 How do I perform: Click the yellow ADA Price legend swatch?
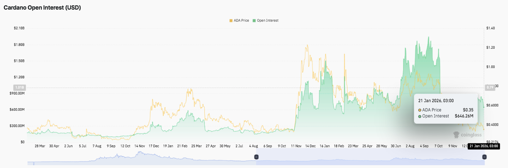pyautogui.click(x=231, y=21)
